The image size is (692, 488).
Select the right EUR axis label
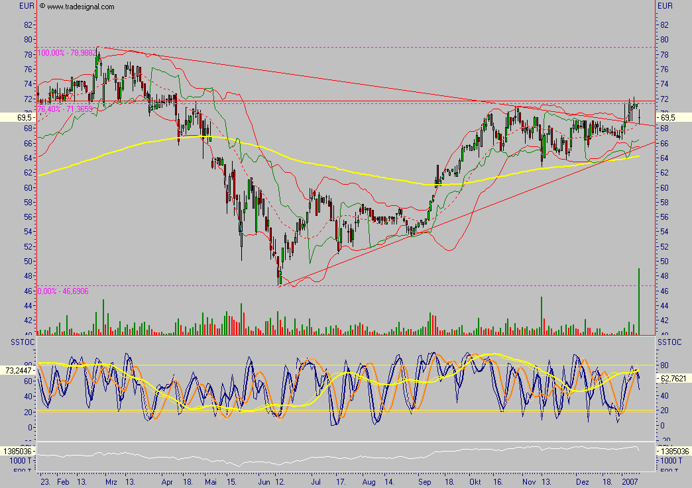pos(664,5)
